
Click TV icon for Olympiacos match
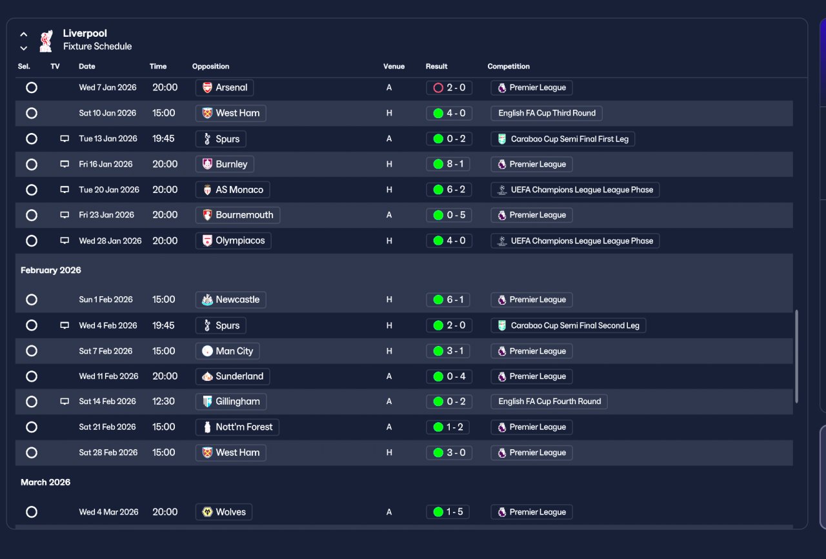tap(65, 241)
